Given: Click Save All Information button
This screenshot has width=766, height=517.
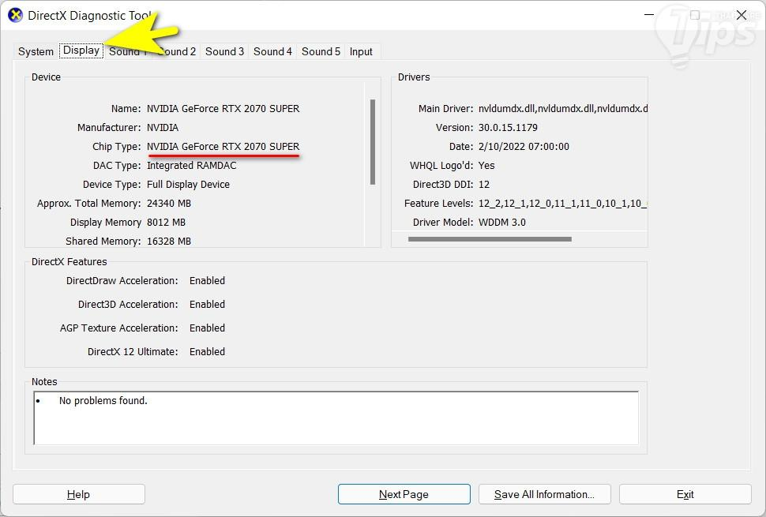Looking at the screenshot, I should coord(545,494).
